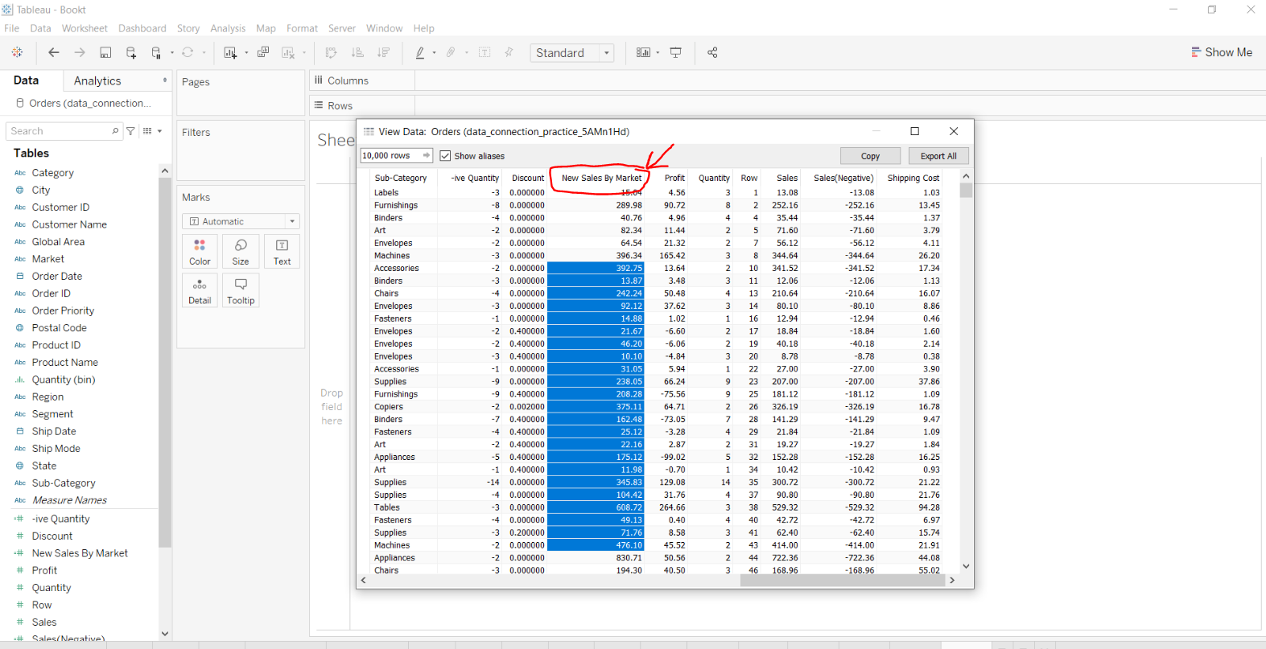Click the Export All button
Image resolution: width=1266 pixels, height=649 pixels.
938,156
